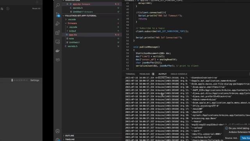Close the app.ino open editor
The width and height of the screenshot is (250, 141).
(x=68, y=4)
